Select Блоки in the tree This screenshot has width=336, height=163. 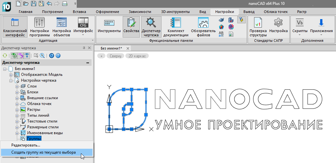pyautogui.click(x=33, y=92)
